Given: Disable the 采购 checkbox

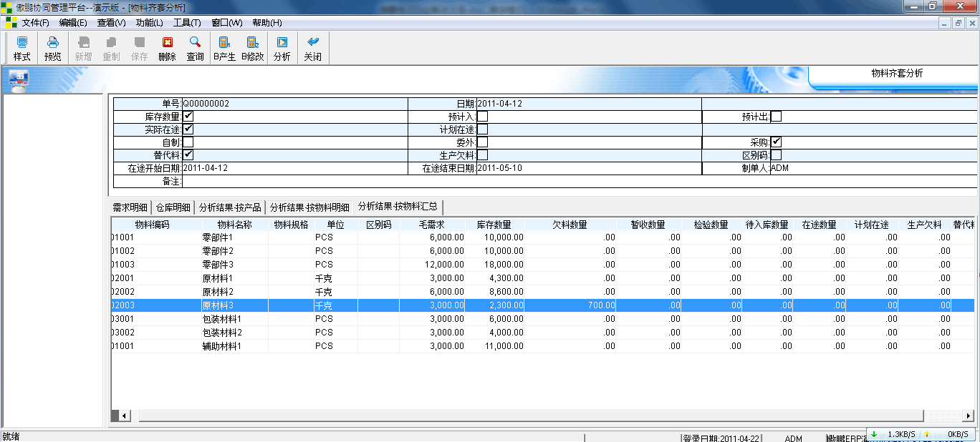Looking at the screenshot, I should [x=776, y=142].
